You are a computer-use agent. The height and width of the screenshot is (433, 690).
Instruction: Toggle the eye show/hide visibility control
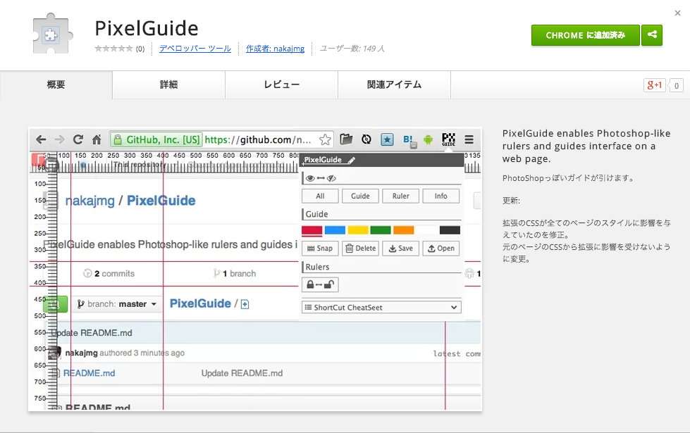[x=321, y=178]
